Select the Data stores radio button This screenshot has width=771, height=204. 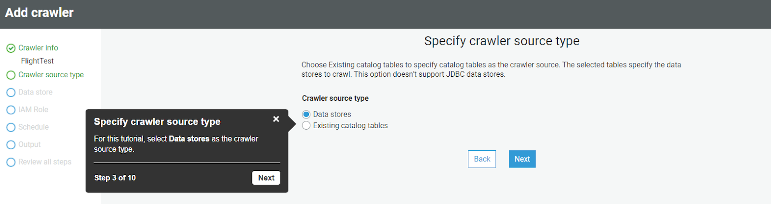point(306,114)
